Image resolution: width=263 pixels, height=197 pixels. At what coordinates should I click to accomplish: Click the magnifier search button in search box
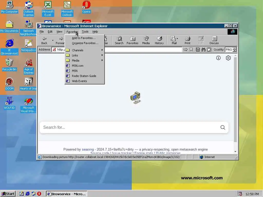pyautogui.click(x=223, y=127)
